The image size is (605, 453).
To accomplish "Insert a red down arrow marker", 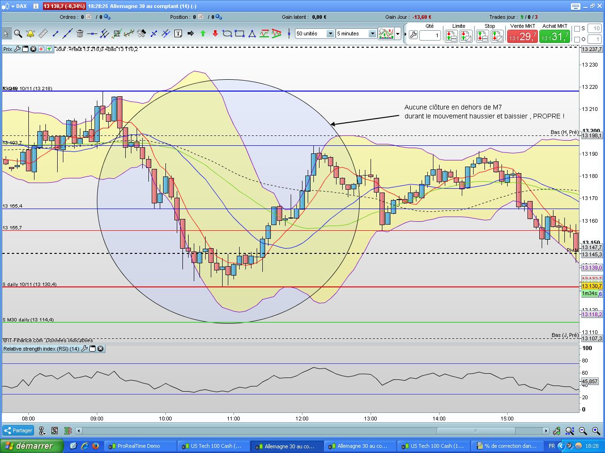I will click(x=215, y=34).
